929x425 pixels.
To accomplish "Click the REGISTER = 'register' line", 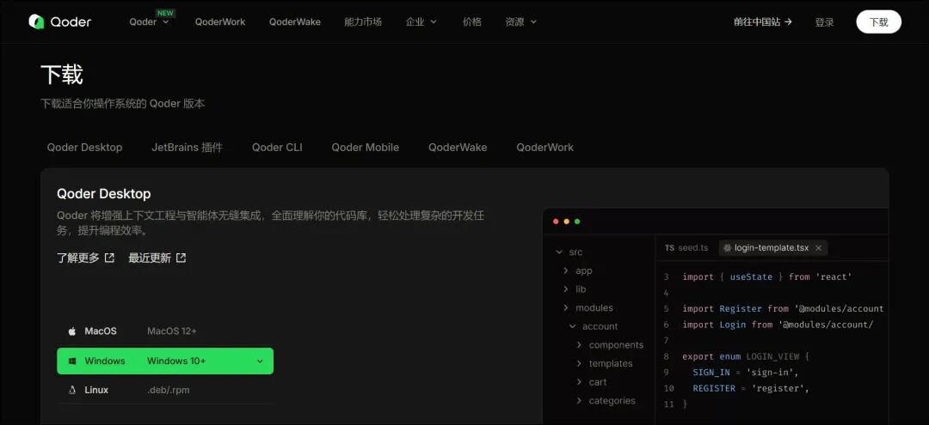I will tap(751, 388).
